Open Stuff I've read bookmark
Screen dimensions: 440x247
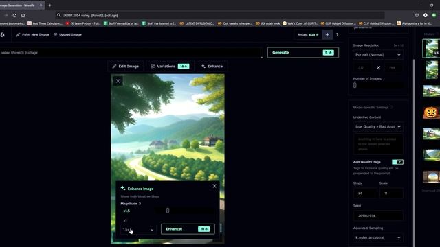121,23
